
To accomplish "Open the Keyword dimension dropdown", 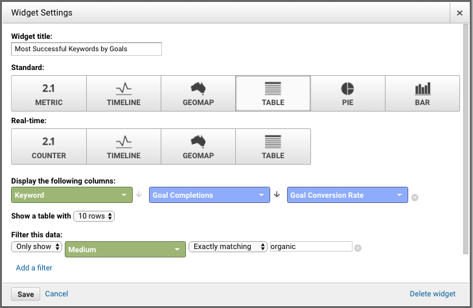I will click(72, 195).
